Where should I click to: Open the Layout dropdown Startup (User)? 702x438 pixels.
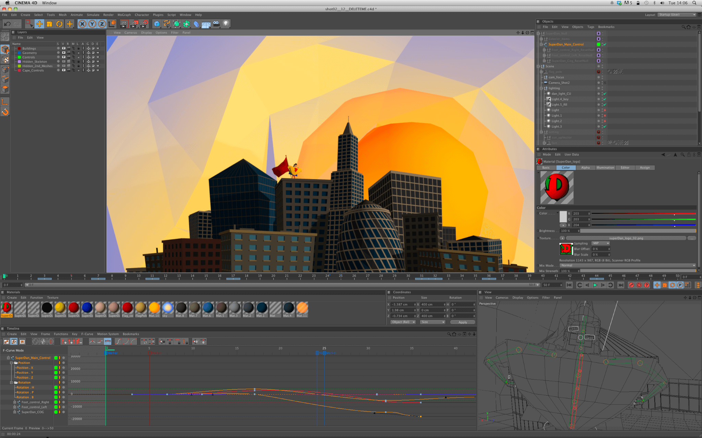pyautogui.click(x=677, y=15)
